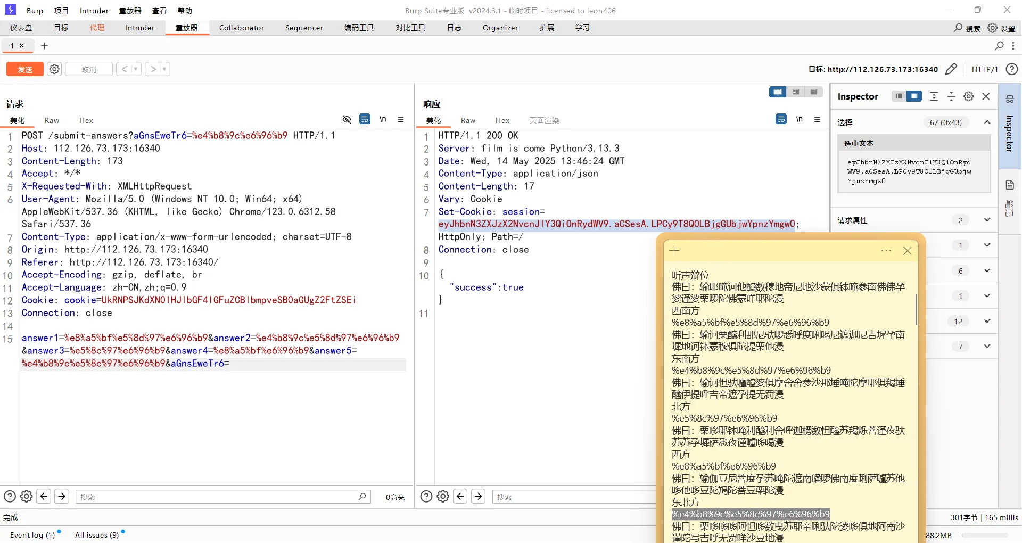The width and height of the screenshot is (1022, 543).
Task: Select the side-by-side layout toggle
Action: (778, 92)
